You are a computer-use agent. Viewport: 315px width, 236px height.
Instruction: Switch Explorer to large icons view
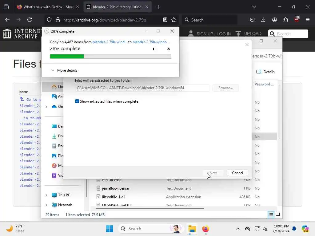(x=278, y=215)
